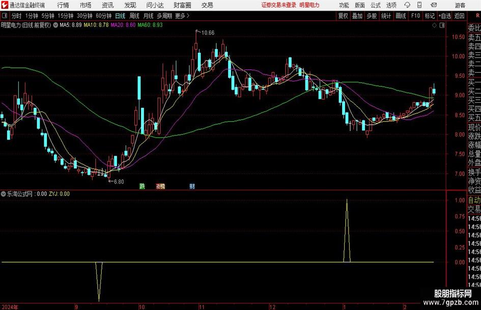Click the 叠加 overlay toolbar button
Screen dimensions: 481x310
357,16
